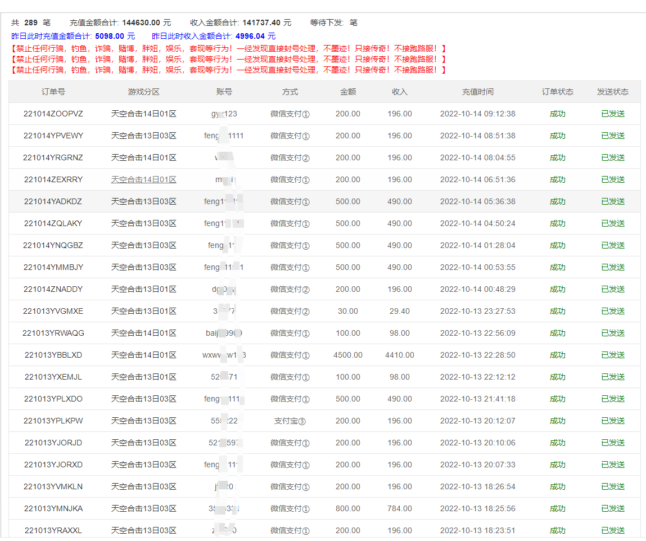Image resolution: width=646 pixels, height=541 pixels.
Task: Click the 发送状态 column header
Action: 612,92
